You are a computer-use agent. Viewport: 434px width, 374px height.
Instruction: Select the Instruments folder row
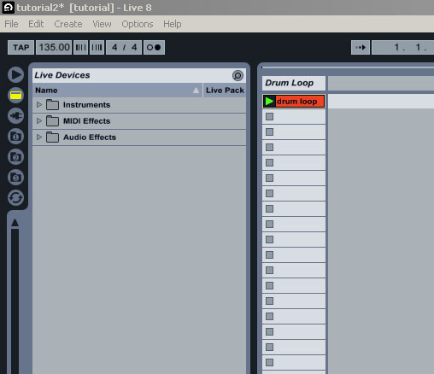pos(139,105)
